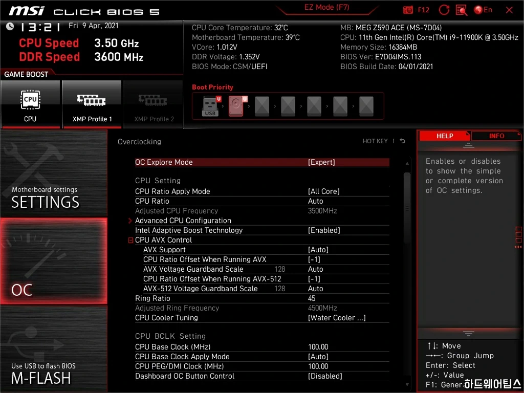Select the hard disk boot device icon

(237, 106)
